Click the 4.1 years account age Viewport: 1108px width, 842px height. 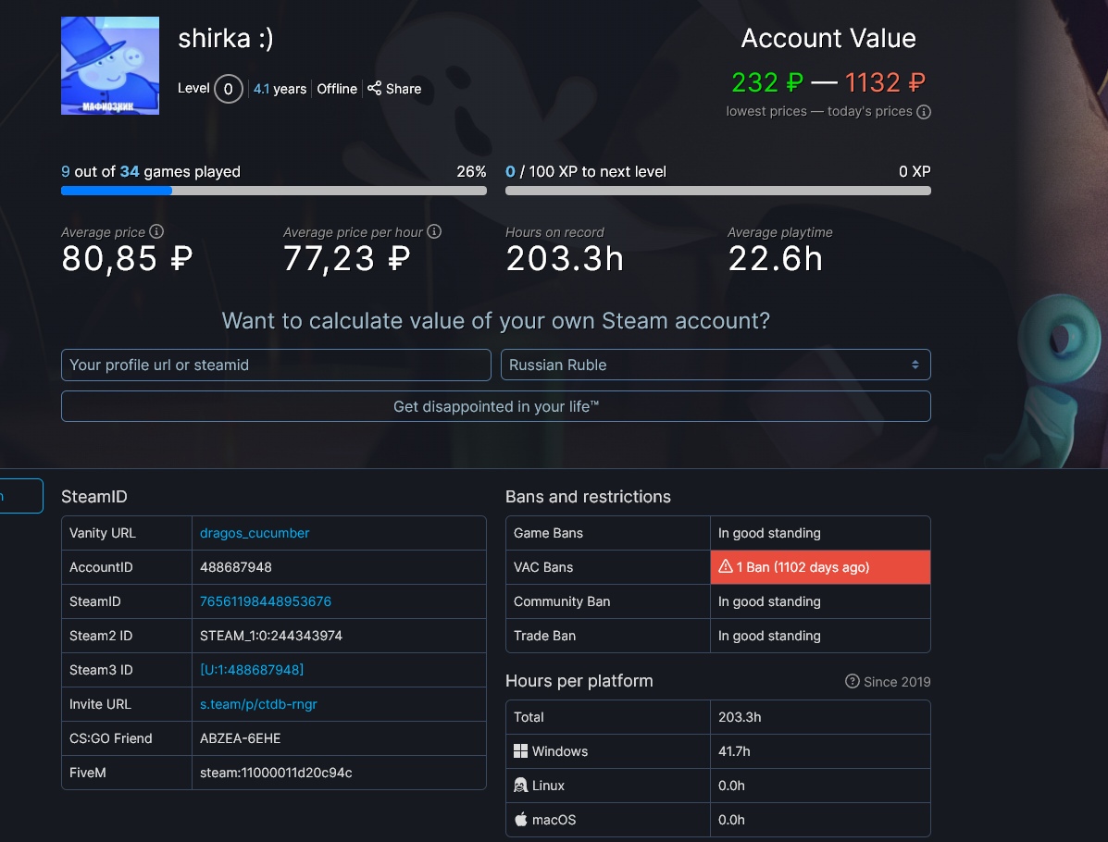pyautogui.click(x=280, y=88)
